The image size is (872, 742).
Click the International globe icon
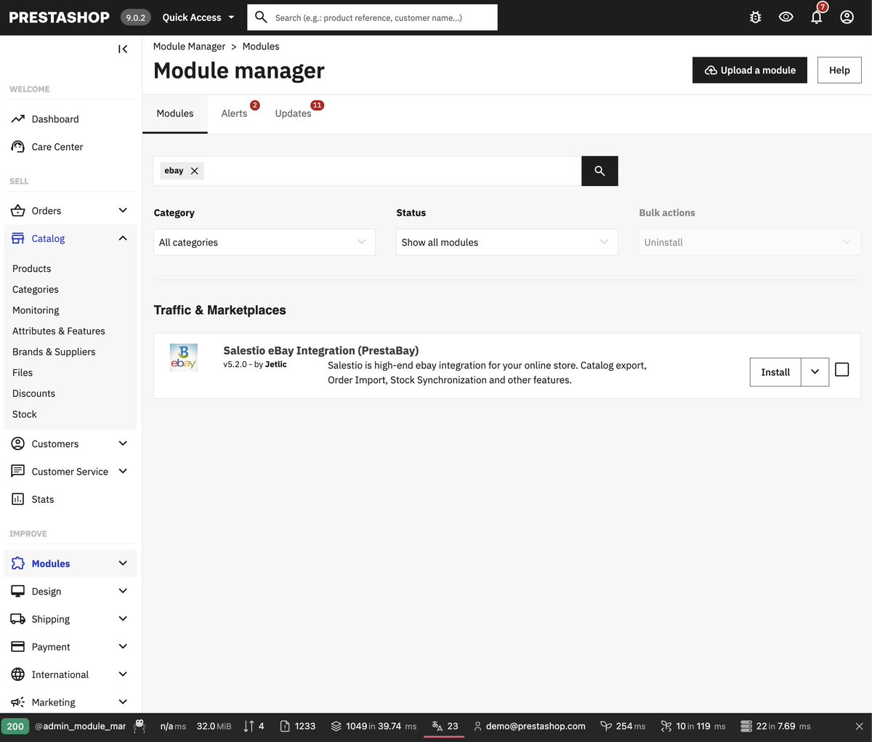pos(18,674)
